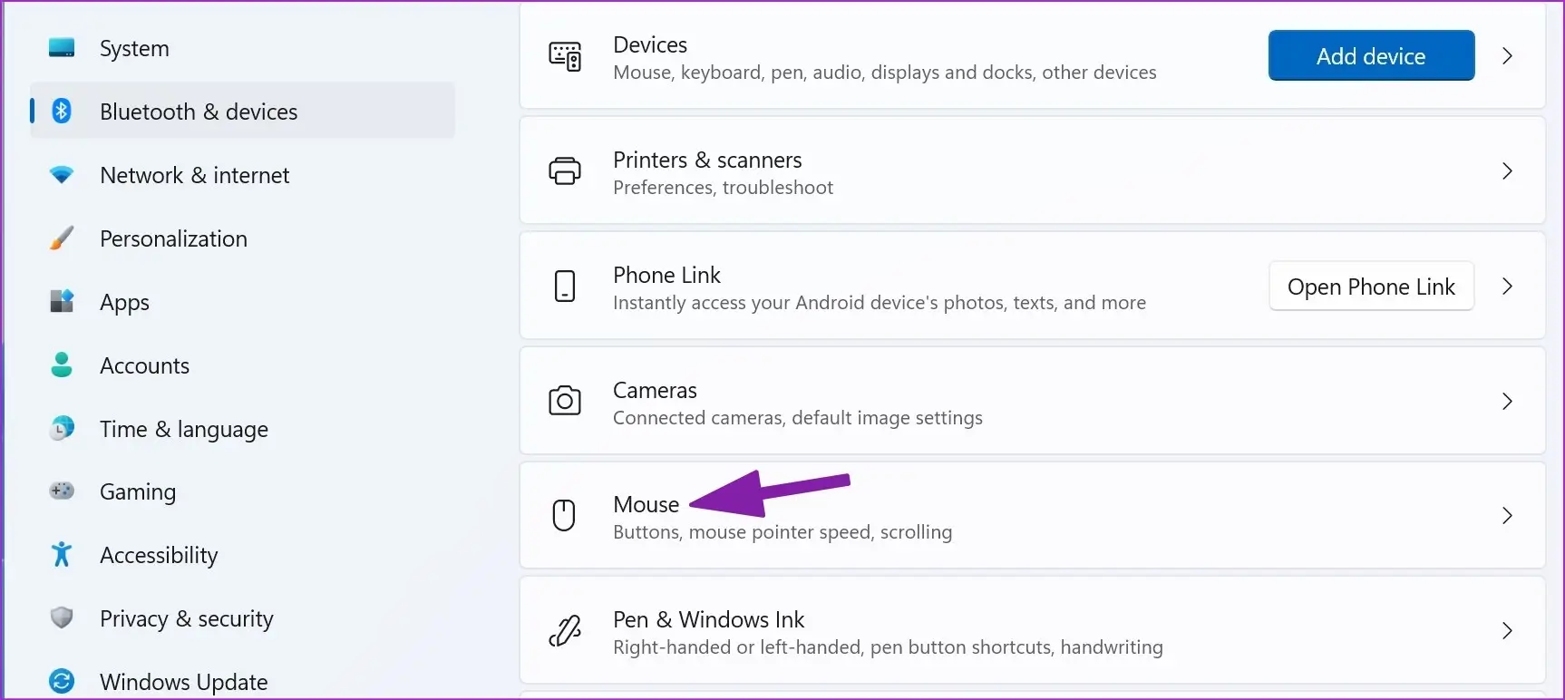
Task: Open Pen & Windows Ink chevron arrow
Action: (x=1507, y=630)
